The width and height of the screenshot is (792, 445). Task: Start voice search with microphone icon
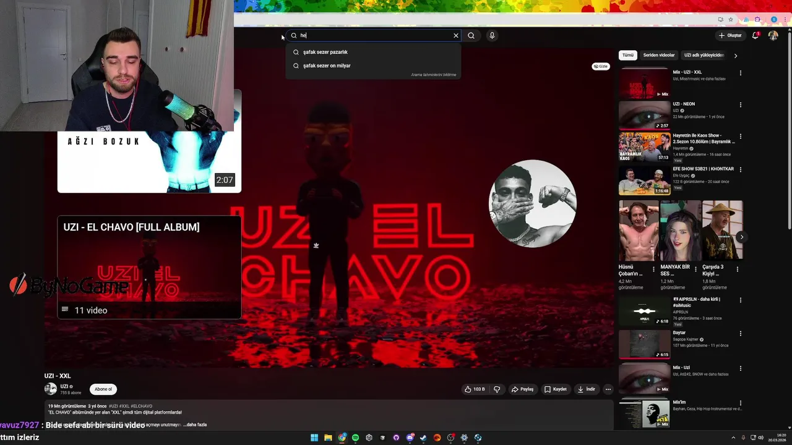492,36
